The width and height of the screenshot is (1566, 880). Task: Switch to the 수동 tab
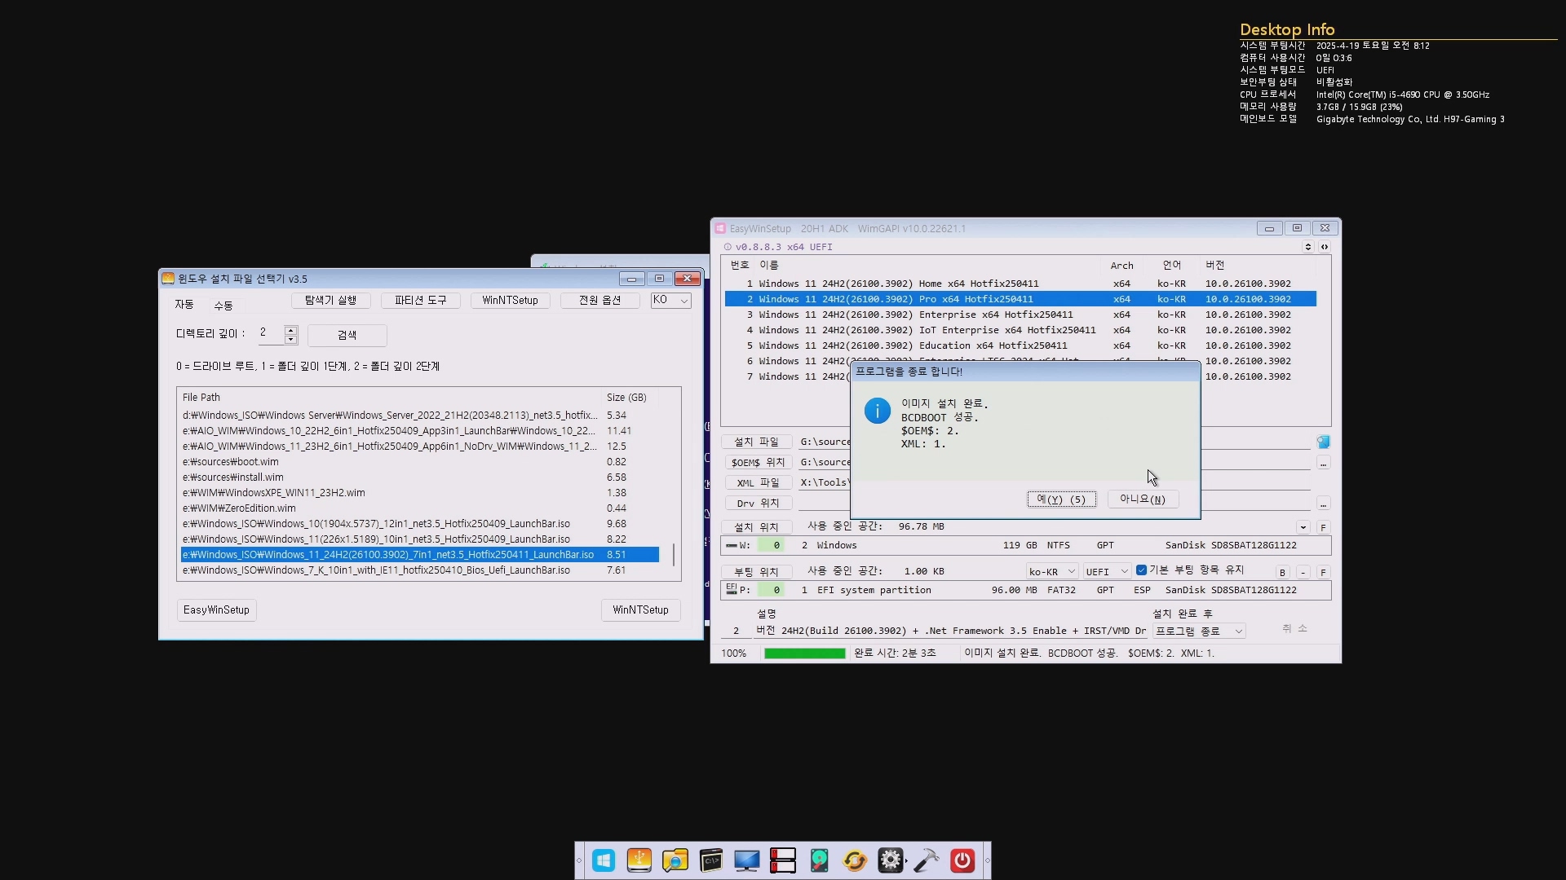pos(223,306)
